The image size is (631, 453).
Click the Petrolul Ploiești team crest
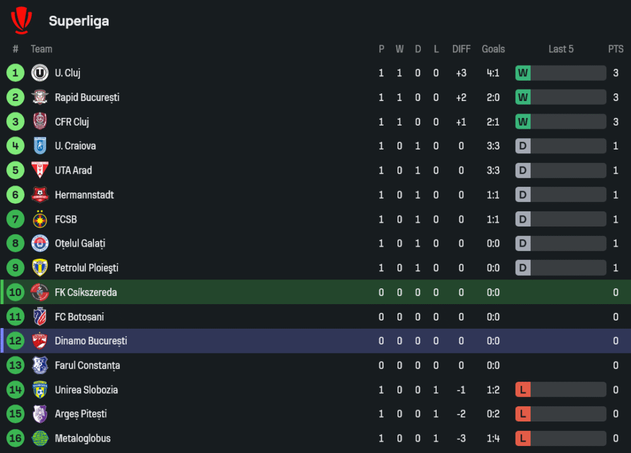click(40, 268)
